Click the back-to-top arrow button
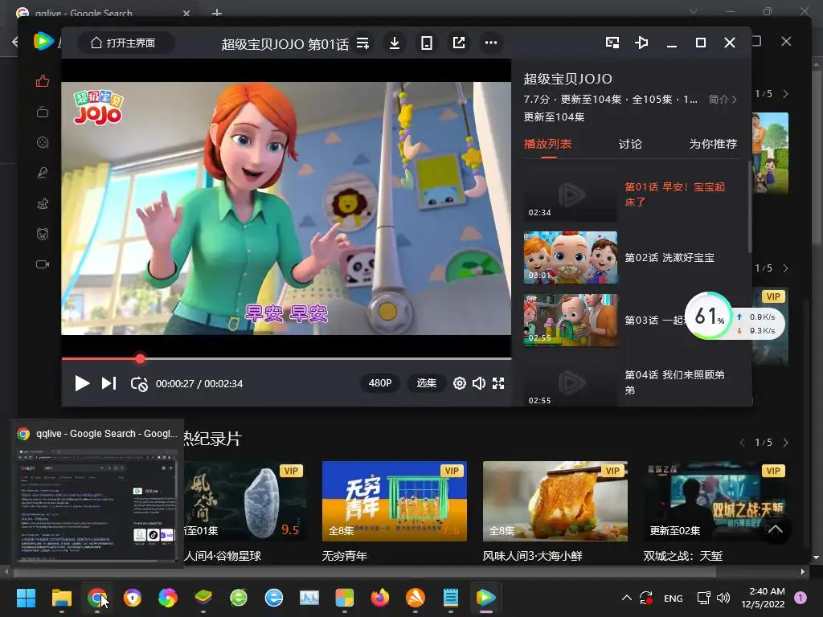This screenshot has width=823, height=617. click(x=776, y=529)
